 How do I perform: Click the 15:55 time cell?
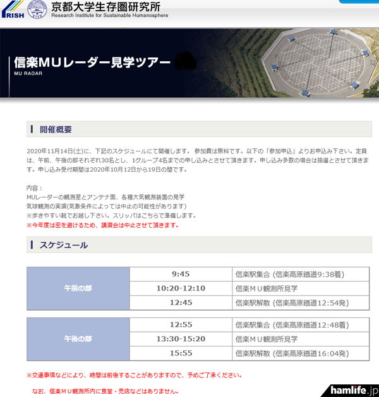coord(181,353)
